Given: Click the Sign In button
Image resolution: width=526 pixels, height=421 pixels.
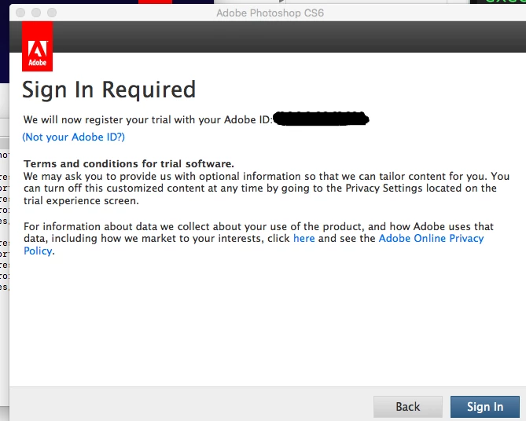Looking at the screenshot, I should pos(485,407).
